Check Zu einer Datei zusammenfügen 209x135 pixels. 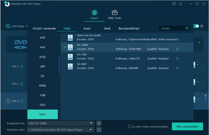[130, 126]
